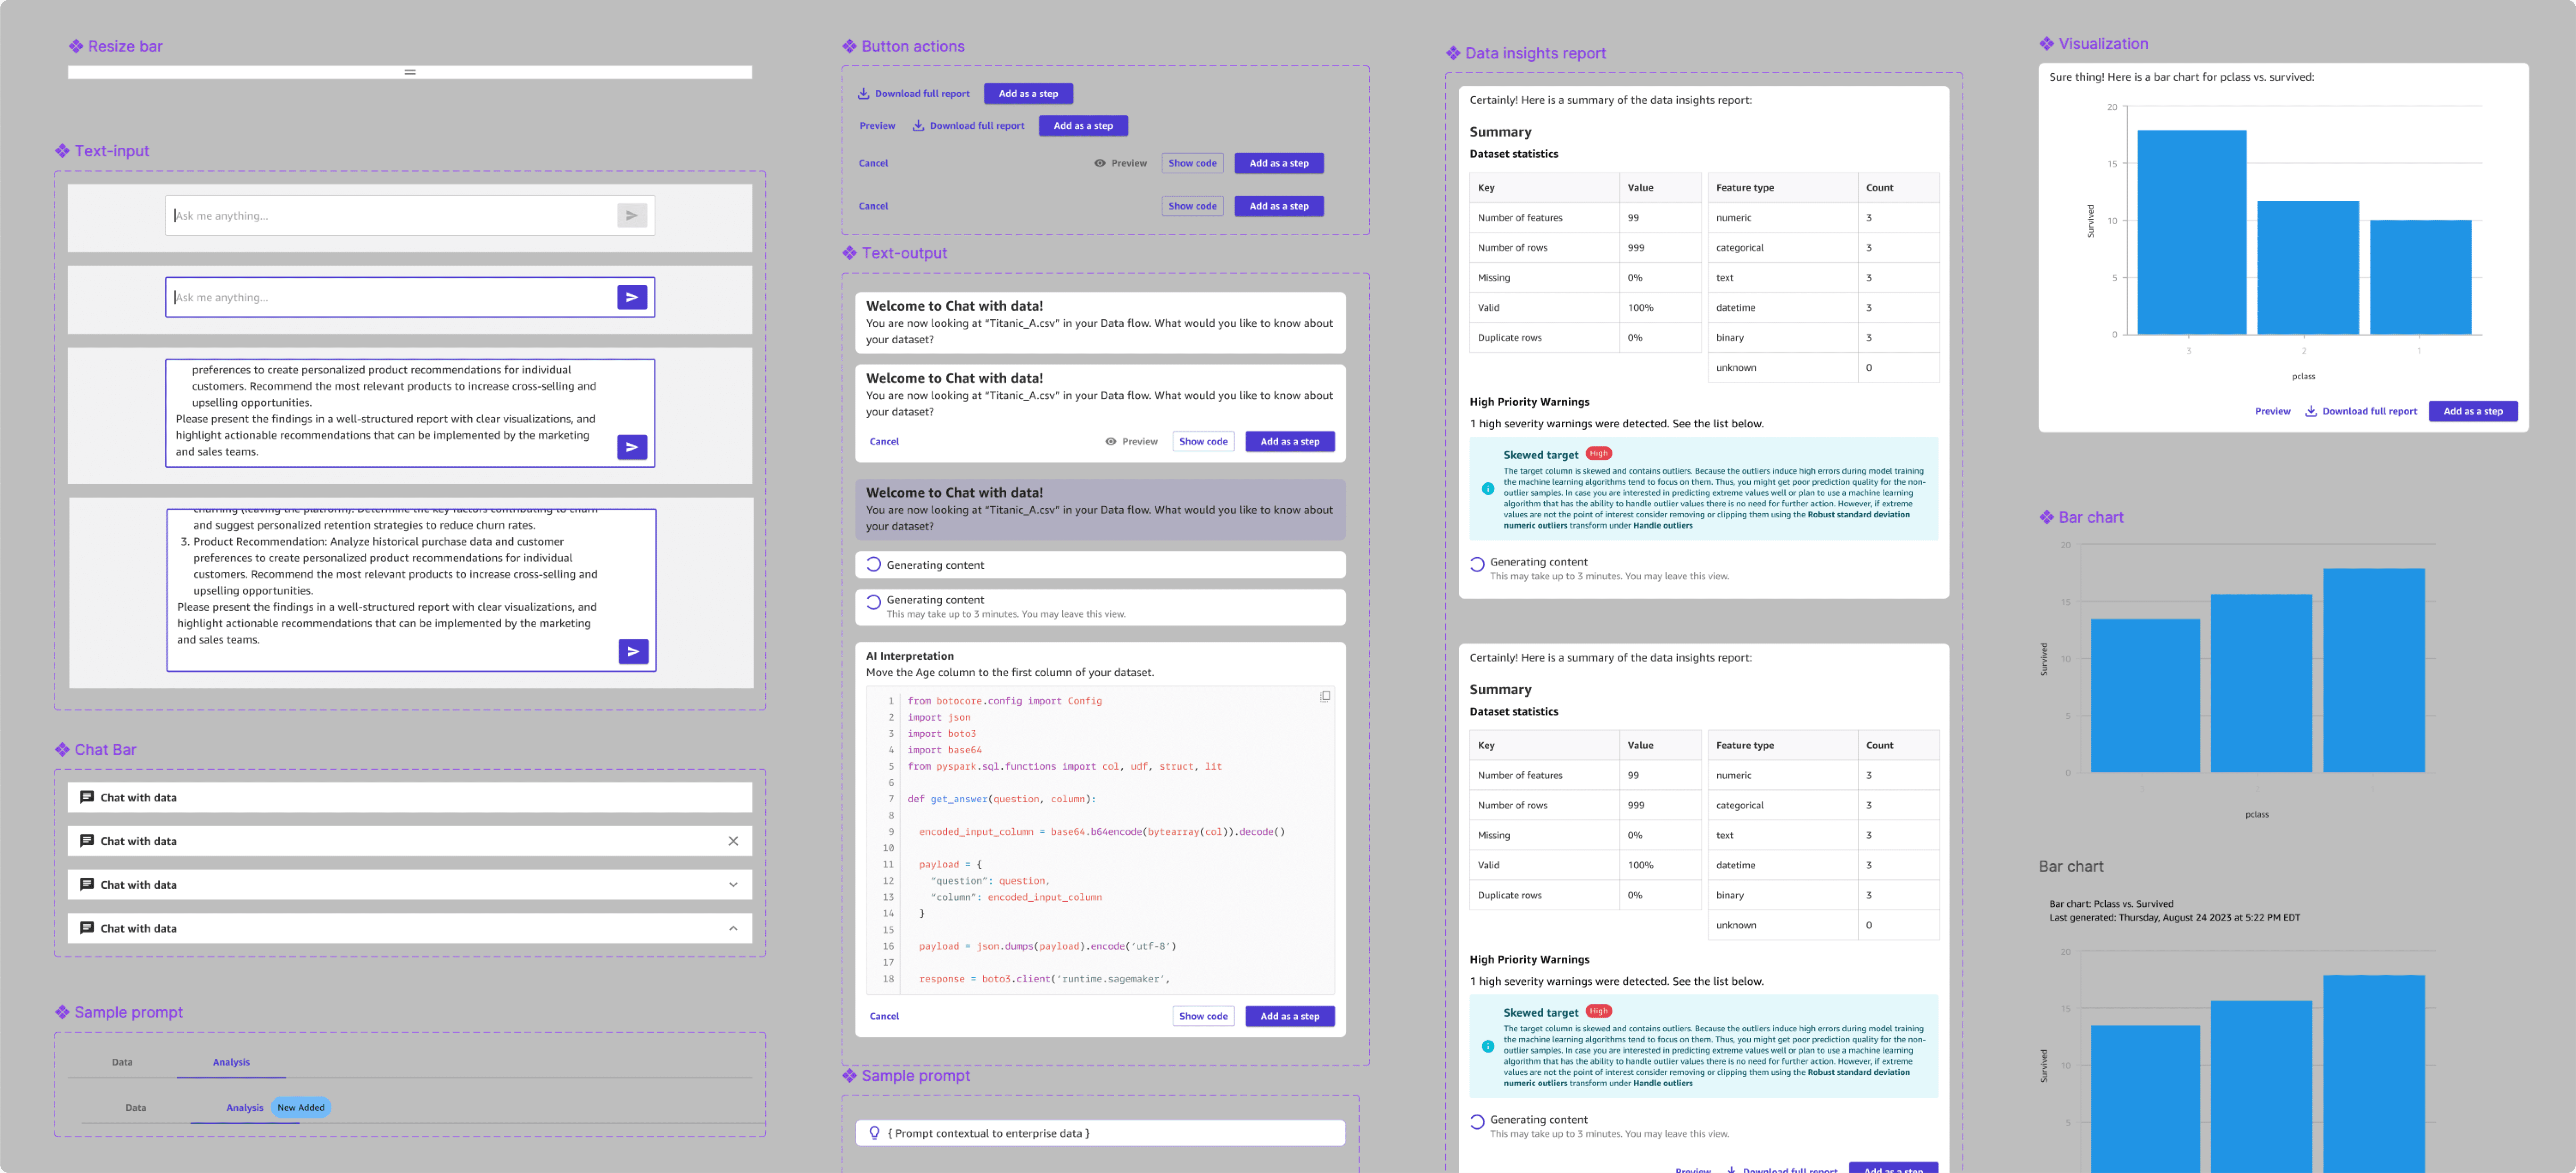This screenshot has width=2576, height=1173.
Task: Click Cancel under the AI Interpretation code
Action: click(884, 1016)
